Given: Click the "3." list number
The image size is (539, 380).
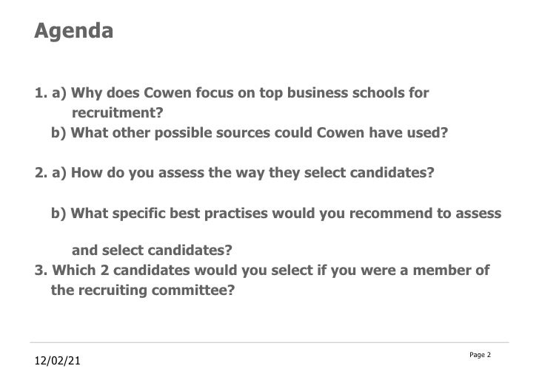Looking at the screenshot, I should point(41,270).
